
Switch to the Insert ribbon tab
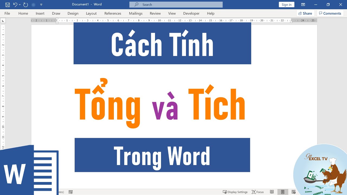pos(40,13)
